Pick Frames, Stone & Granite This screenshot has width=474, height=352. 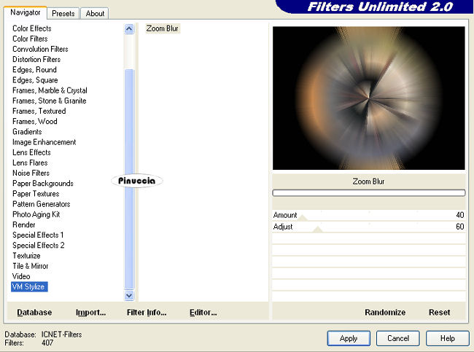pyautogui.click(x=50, y=101)
